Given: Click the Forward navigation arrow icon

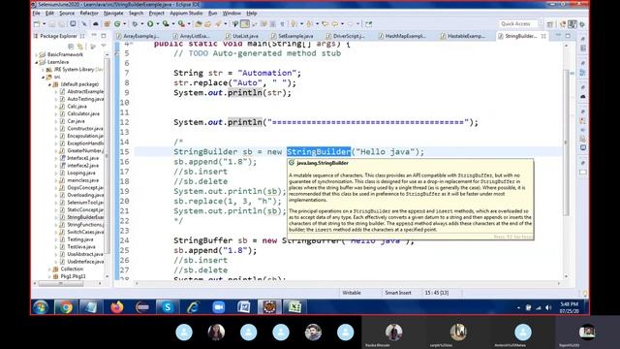Looking at the screenshot, I should point(351,24).
